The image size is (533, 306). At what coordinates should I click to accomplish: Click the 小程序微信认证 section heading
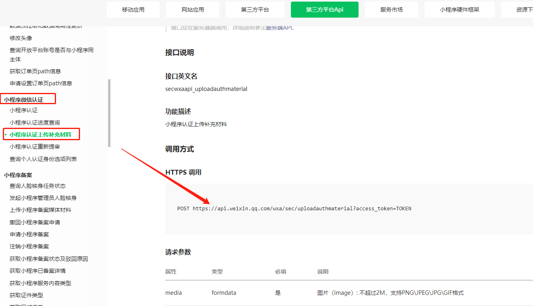24,99
